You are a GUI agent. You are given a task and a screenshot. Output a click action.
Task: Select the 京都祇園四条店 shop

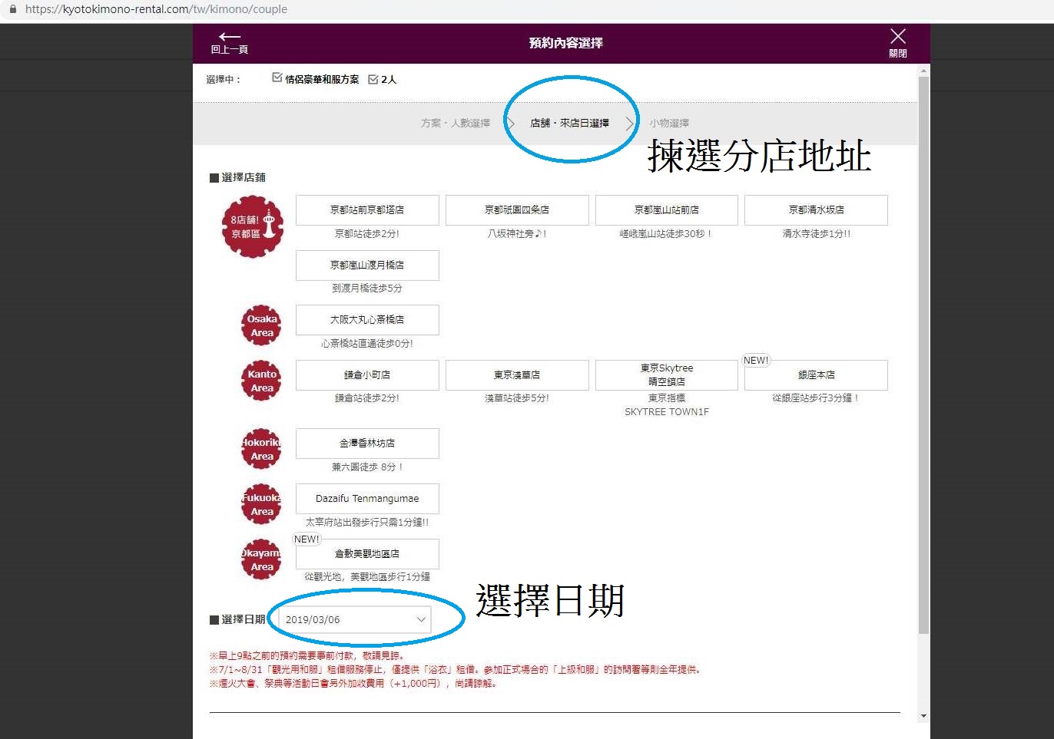(x=517, y=209)
